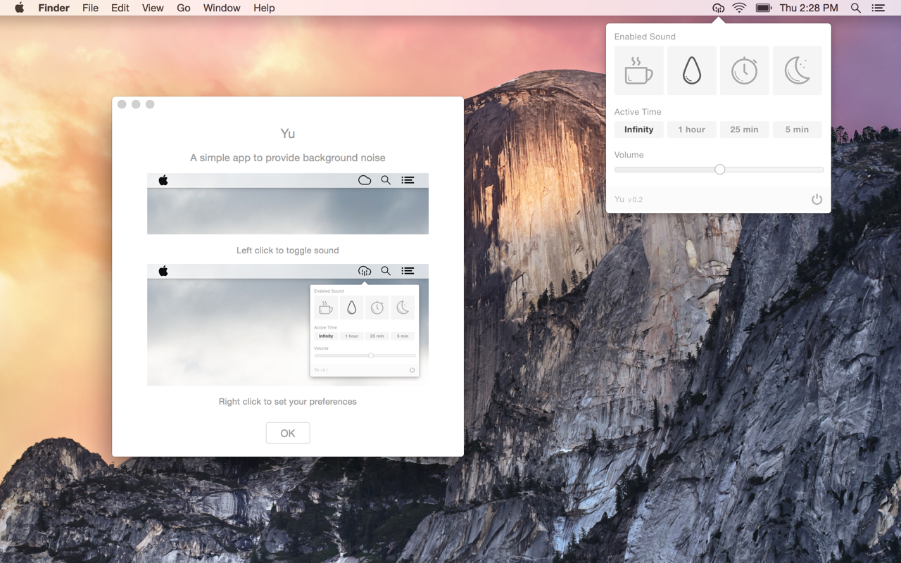
Task: Quit Yu with the power icon
Action: [x=817, y=199]
